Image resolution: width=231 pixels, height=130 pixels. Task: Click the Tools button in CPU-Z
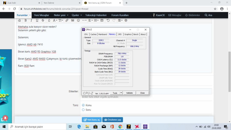point(115,93)
